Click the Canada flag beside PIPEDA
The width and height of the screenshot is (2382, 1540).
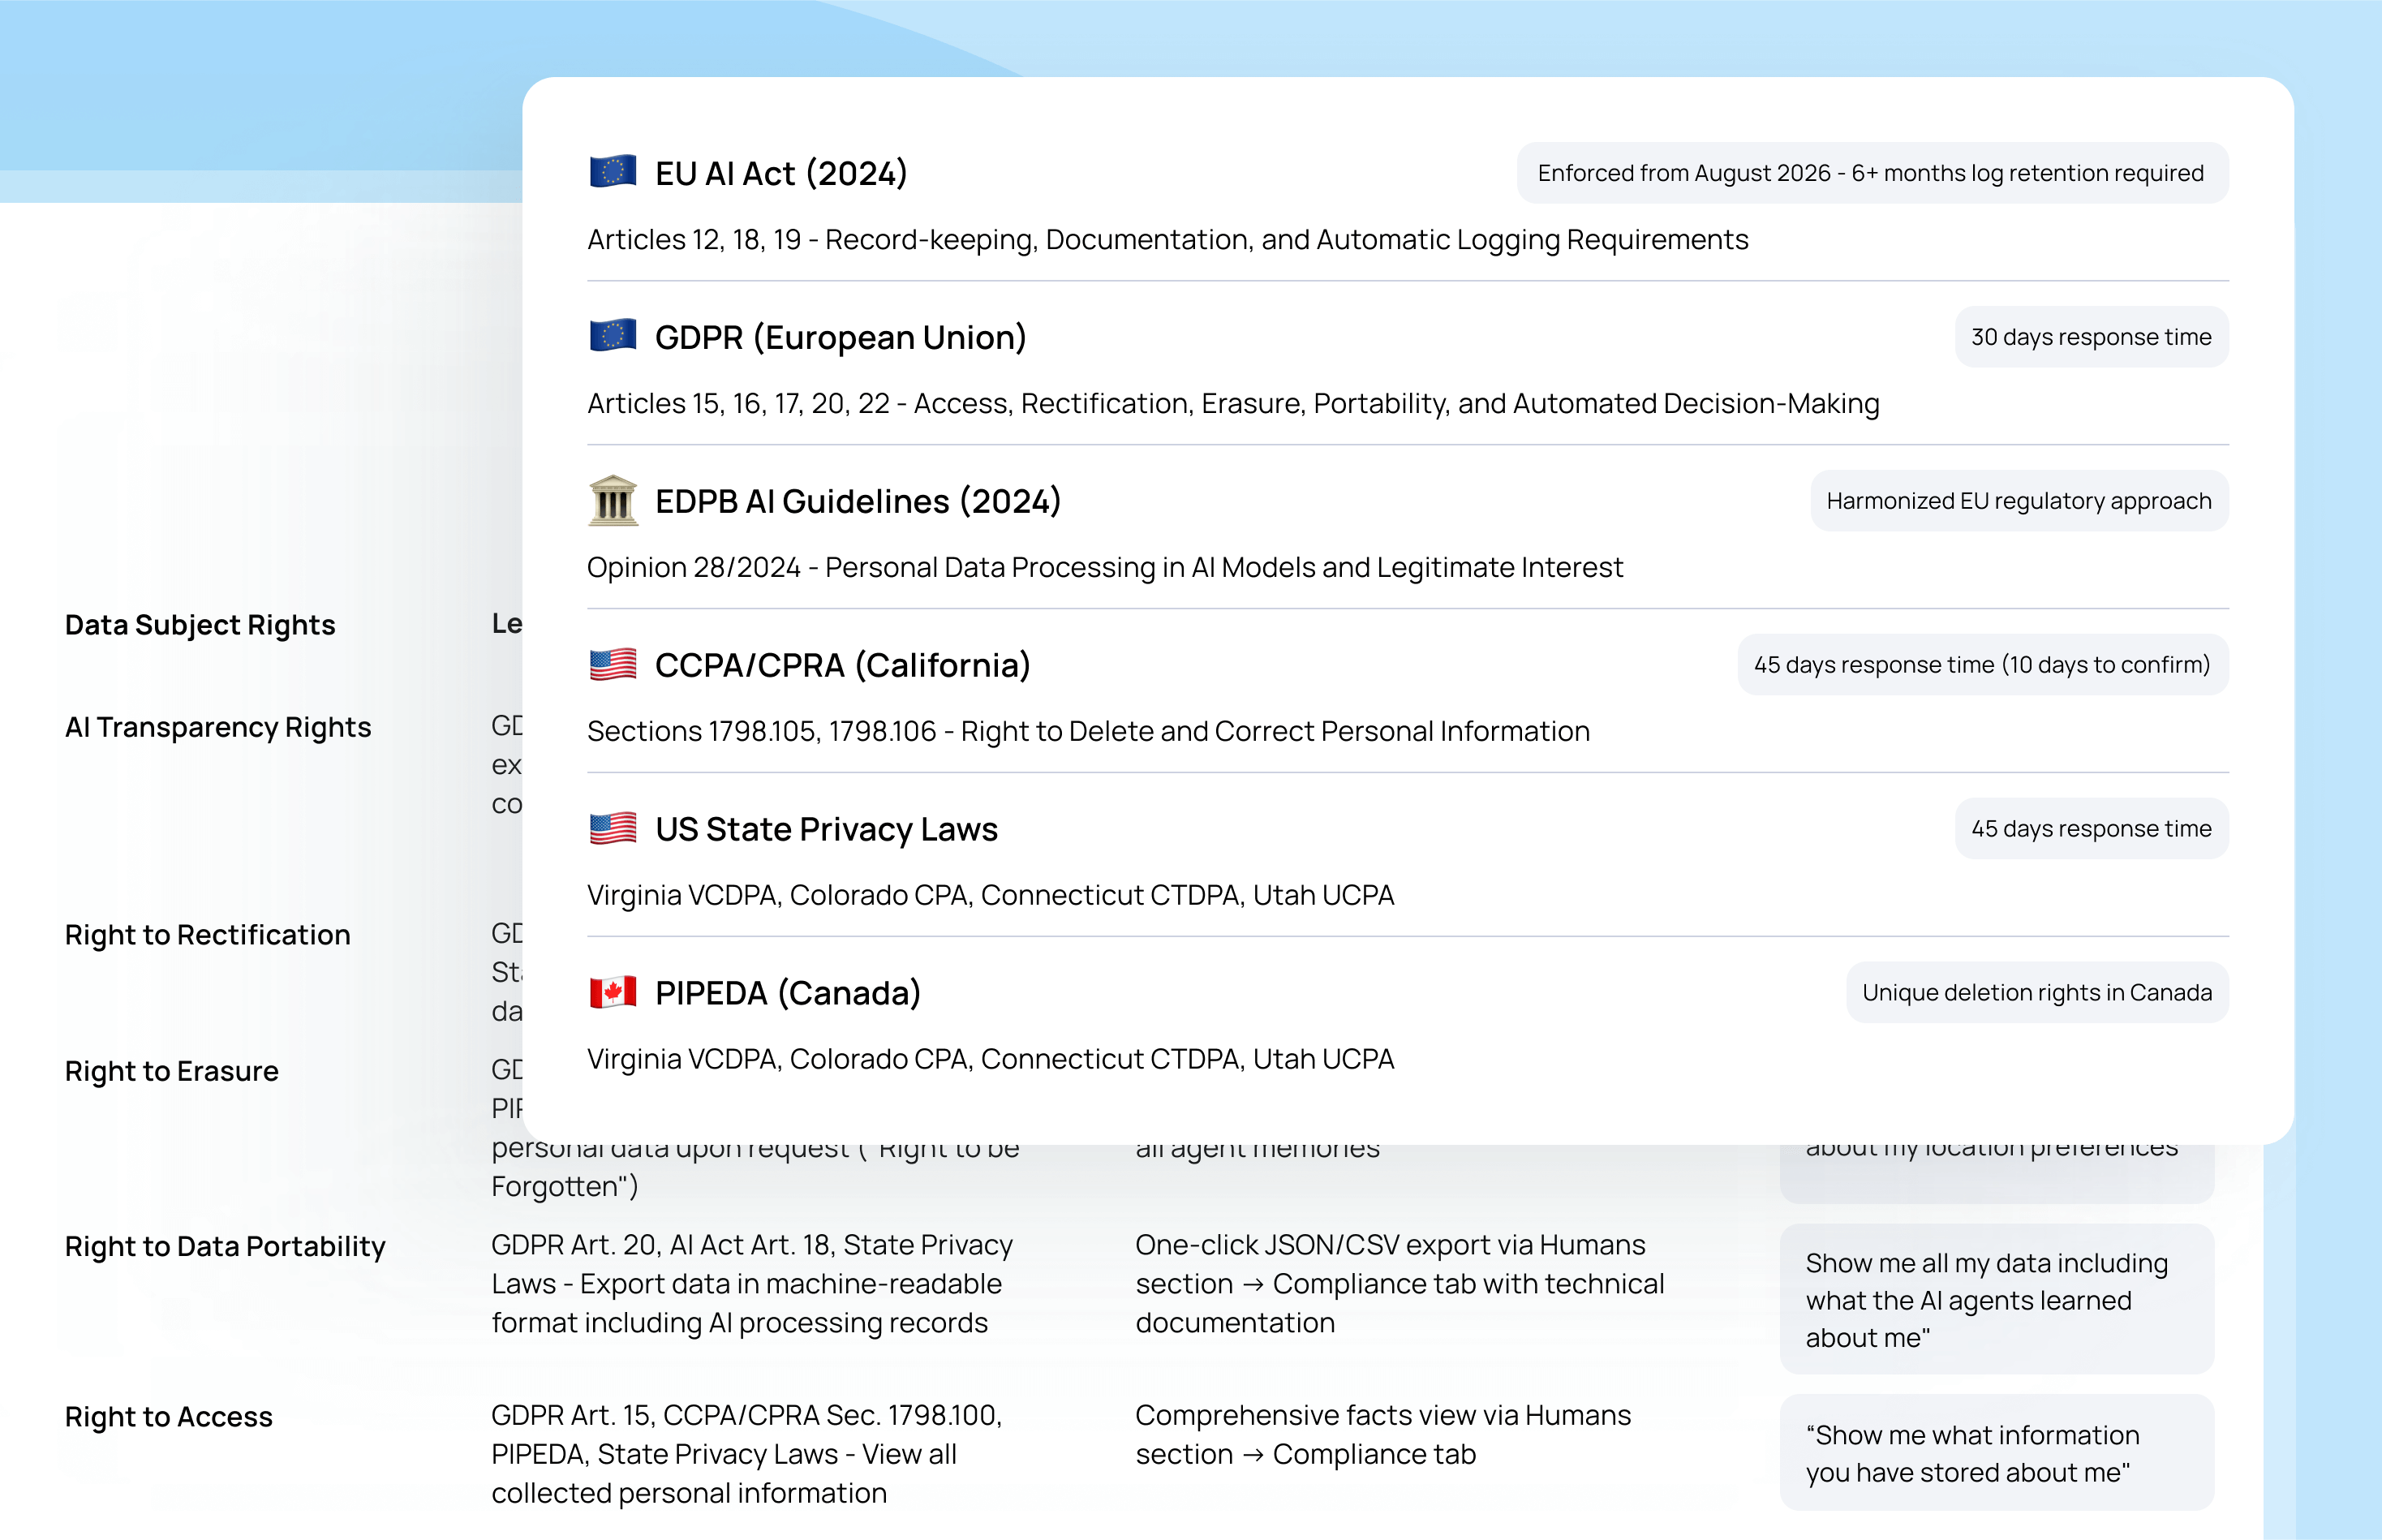(613, 992)
